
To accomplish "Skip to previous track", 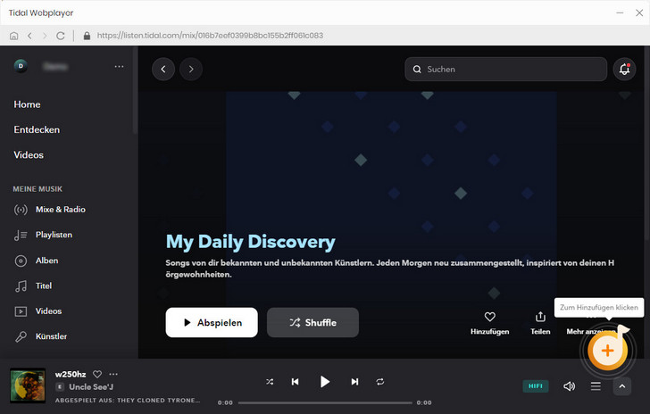I will point(296,382).
